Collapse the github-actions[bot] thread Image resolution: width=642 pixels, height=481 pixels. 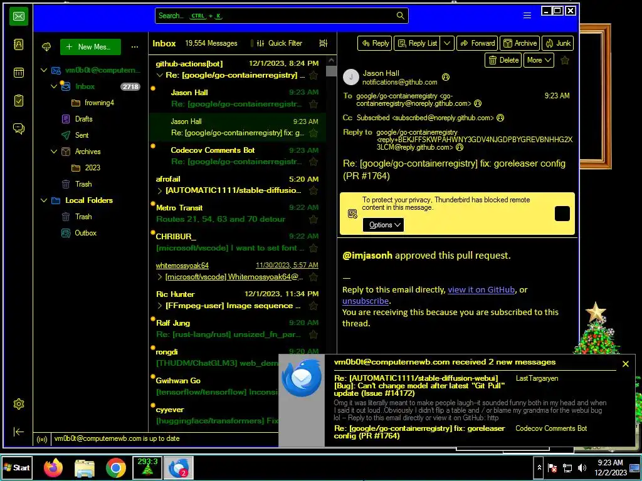(160, 75)
